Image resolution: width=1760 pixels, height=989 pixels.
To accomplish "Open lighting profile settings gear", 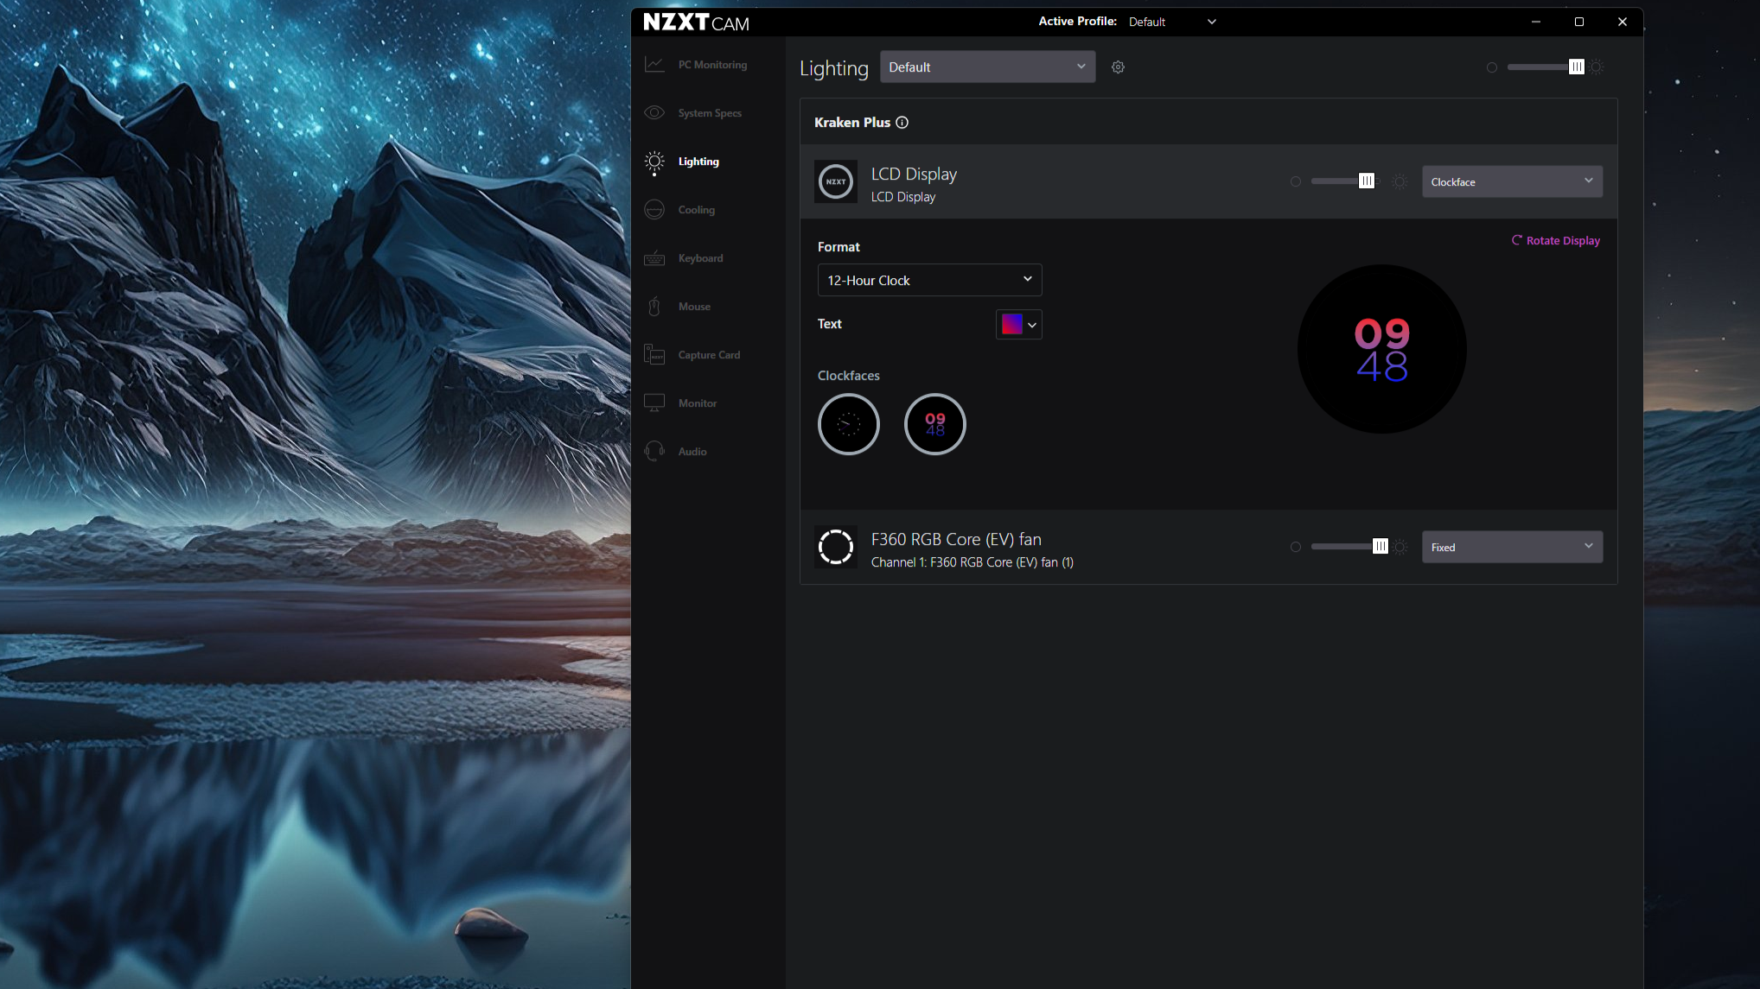I will [1118, 67].
